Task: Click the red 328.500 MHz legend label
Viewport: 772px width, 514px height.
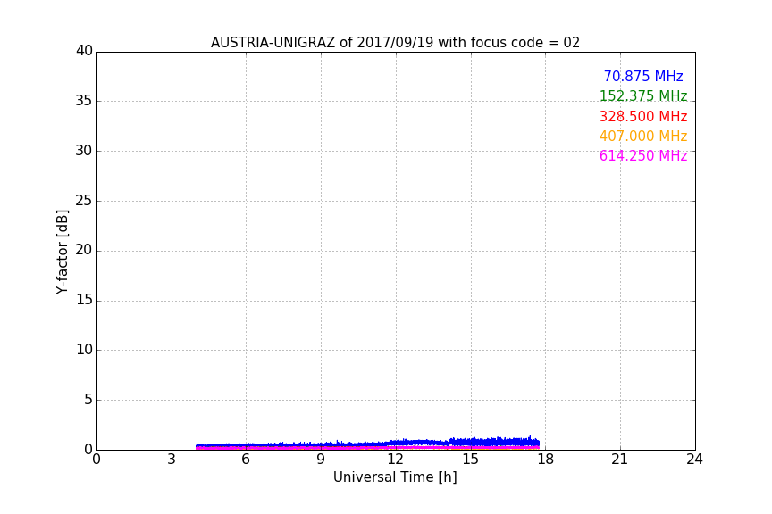Action: point(643,116)
